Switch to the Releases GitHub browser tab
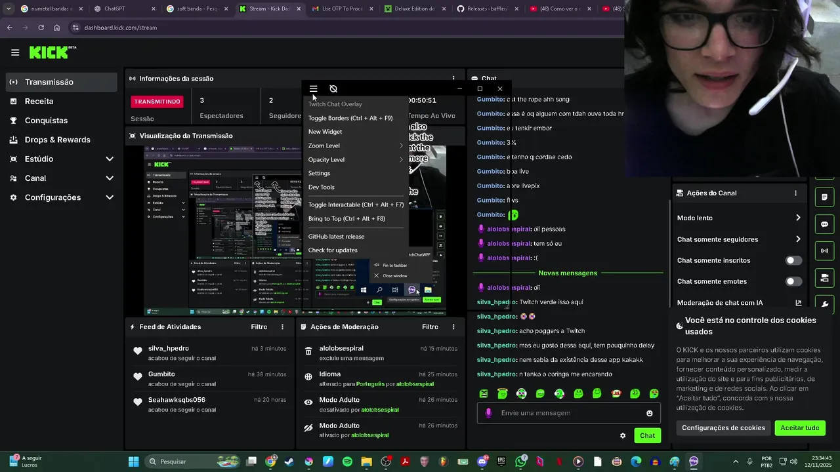840x472 pixels. tap(487, 9)
